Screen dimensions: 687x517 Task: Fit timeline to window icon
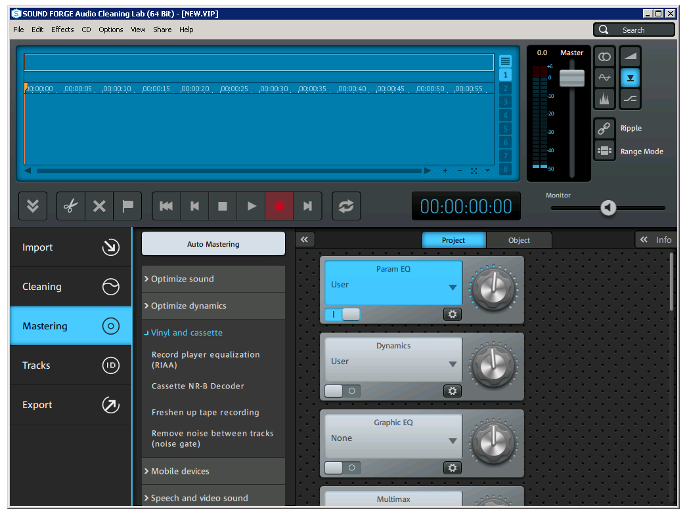(x=474, y=171)
